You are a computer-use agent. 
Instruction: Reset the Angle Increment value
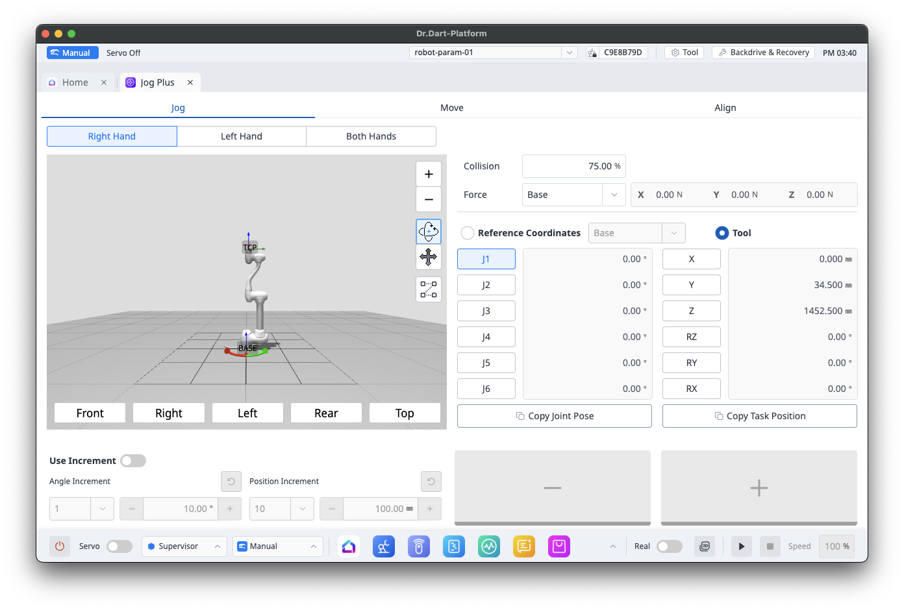tap(231, 482)
